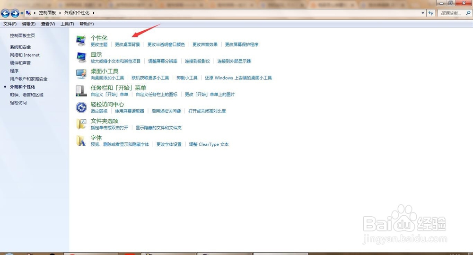This screenshot has height=255, width=473.
Task: Open 硬件和声音 category
Action: point(20,63)
